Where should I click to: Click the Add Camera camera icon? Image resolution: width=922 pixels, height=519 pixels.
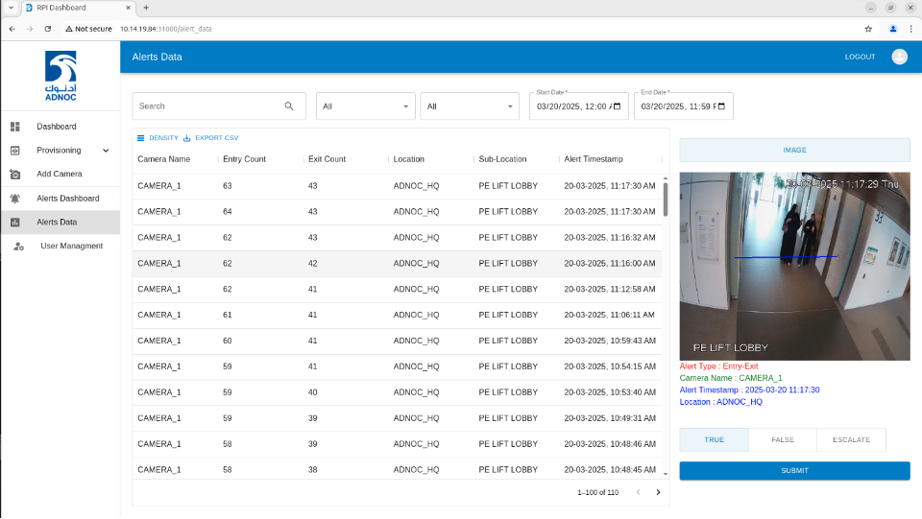pyautogui.click(x=15, y=175)
